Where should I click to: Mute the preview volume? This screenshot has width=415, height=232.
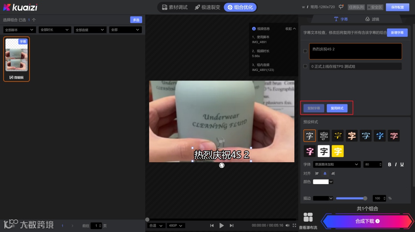click(x=287, y=225)
